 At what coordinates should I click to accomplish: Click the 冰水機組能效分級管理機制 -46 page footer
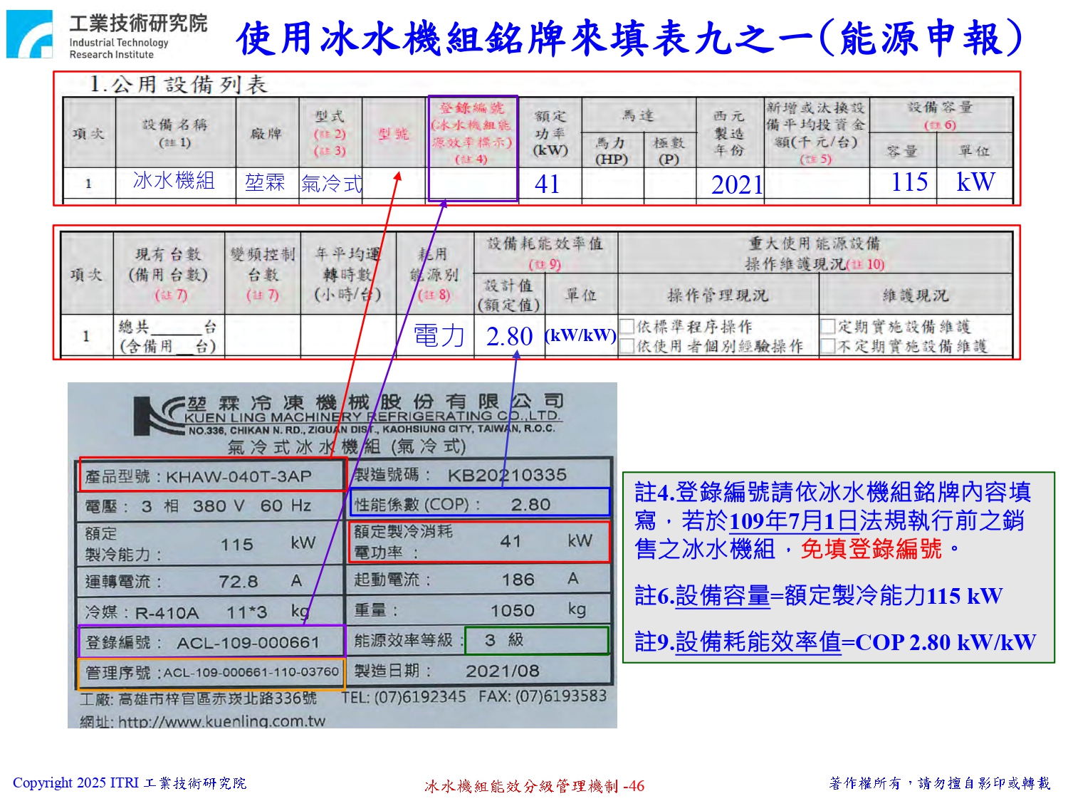[535, 786]
